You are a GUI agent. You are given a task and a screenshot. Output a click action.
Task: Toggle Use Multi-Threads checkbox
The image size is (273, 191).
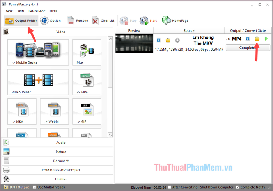(35, 187)
